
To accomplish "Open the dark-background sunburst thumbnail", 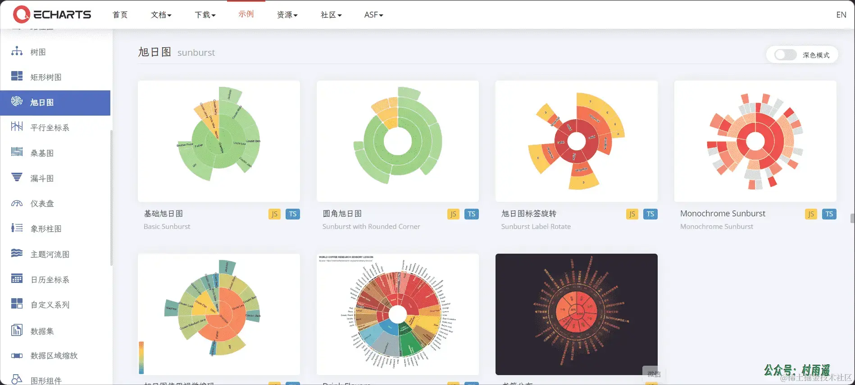I will pos(577,314).
